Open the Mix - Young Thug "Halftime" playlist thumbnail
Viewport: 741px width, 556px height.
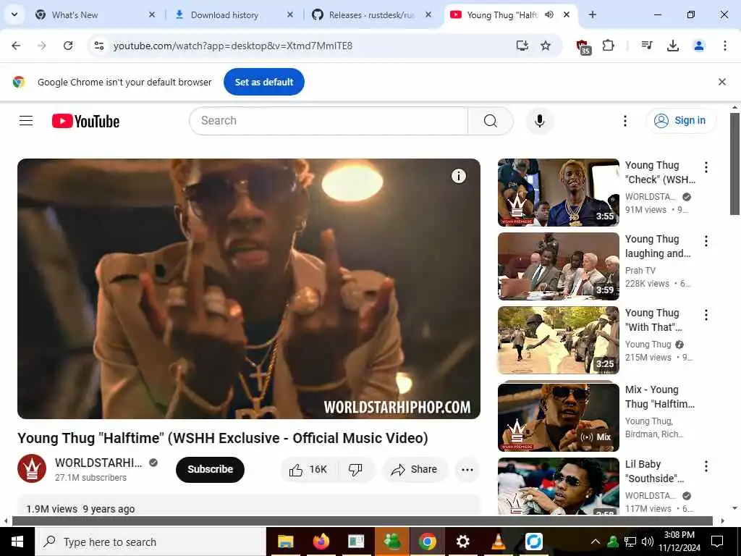558,417
